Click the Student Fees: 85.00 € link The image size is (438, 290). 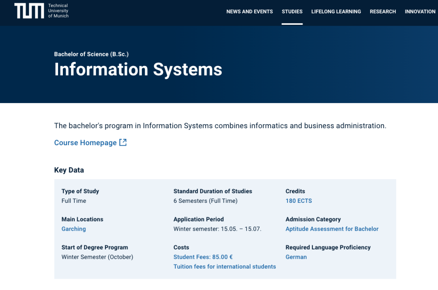[203, 257]
